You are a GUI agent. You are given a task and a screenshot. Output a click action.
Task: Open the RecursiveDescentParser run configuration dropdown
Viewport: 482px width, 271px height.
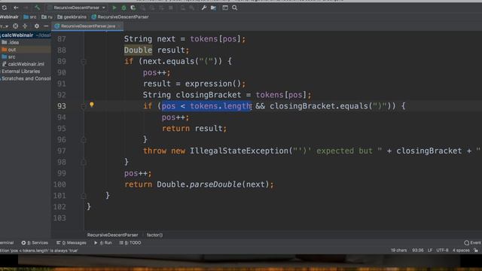tap(77, 8)
